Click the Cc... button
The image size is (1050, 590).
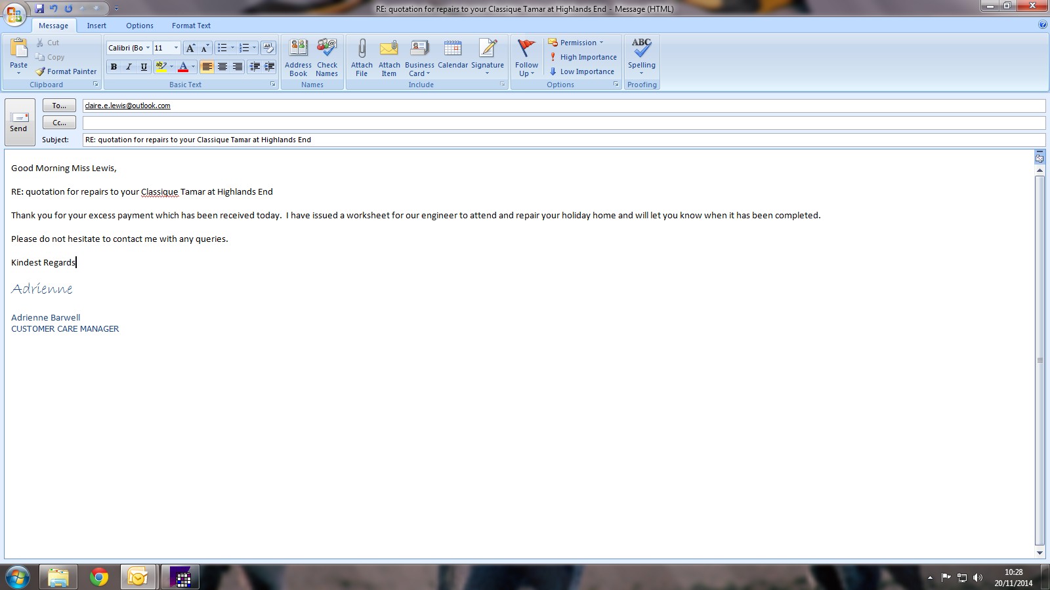point(59,123)
